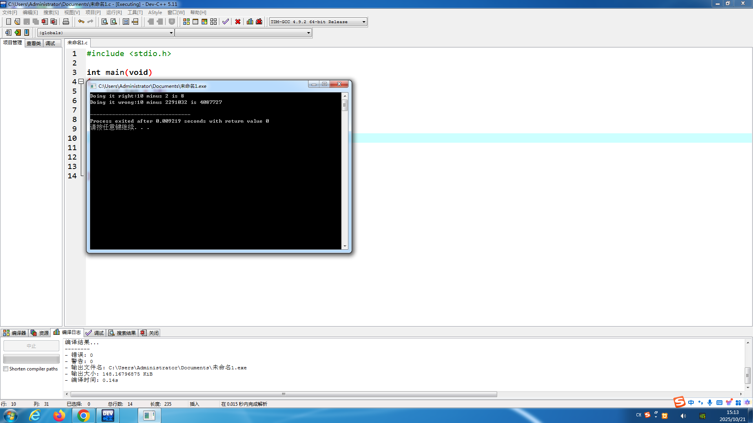Click the Profile analysis bar-chart icon
Image resolution: width=753 pixels, height=423 pixels.
pyautogui.click(x=250, y=22)
